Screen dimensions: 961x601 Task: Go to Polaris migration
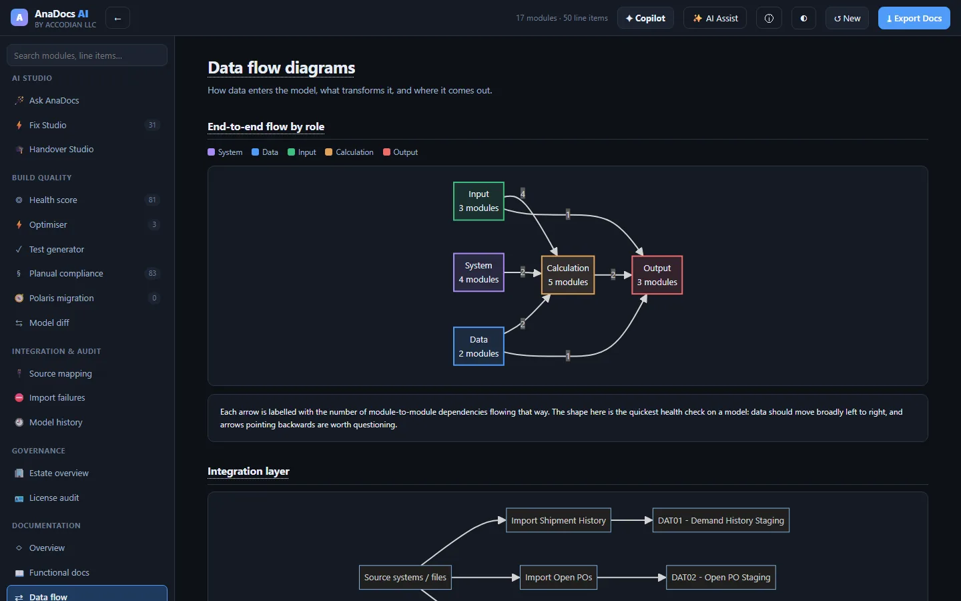click(x=87, y=298)
